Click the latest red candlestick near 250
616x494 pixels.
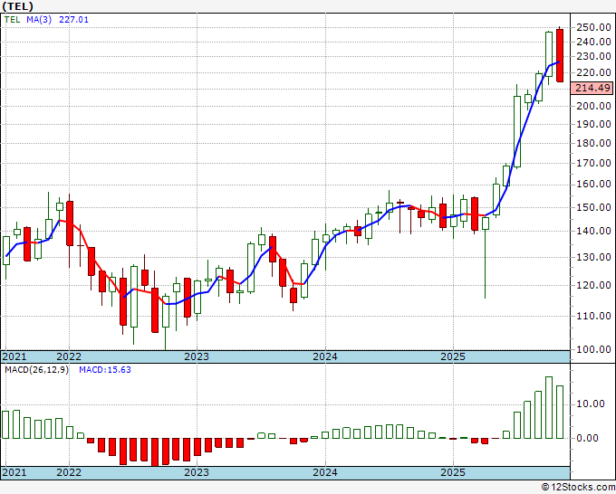(560, 56)
